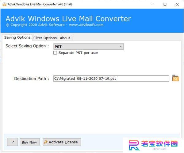184x153 pixels.
Task: Minimize the Advik converter window
Action: (153, 4)
